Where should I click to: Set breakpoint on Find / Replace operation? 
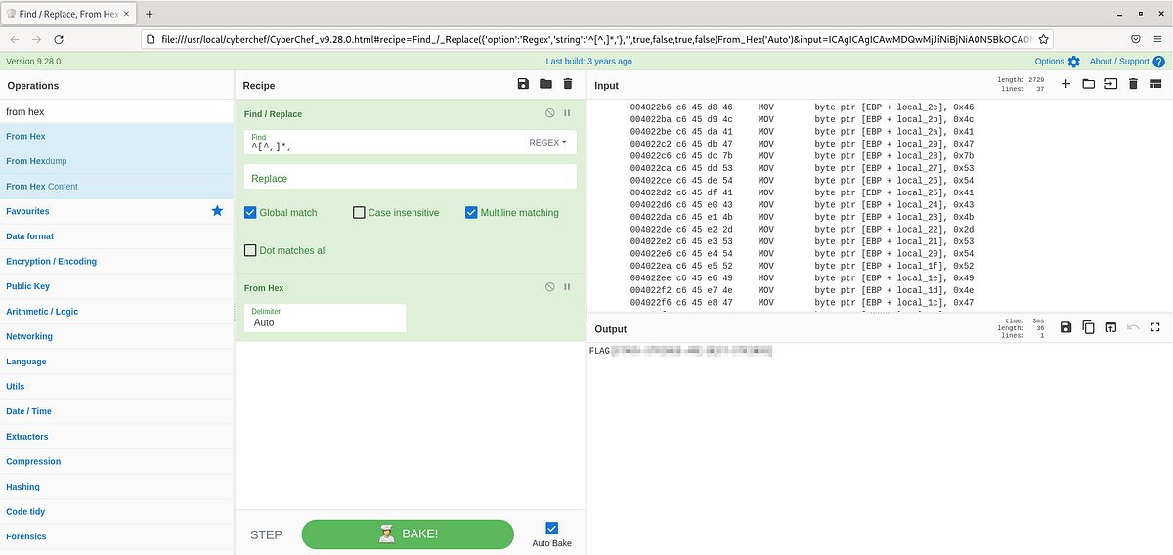coord(567,113)
